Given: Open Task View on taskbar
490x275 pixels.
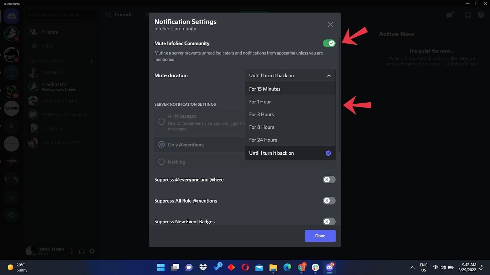Looking at the screenshot, I should [x=175, y=267].
